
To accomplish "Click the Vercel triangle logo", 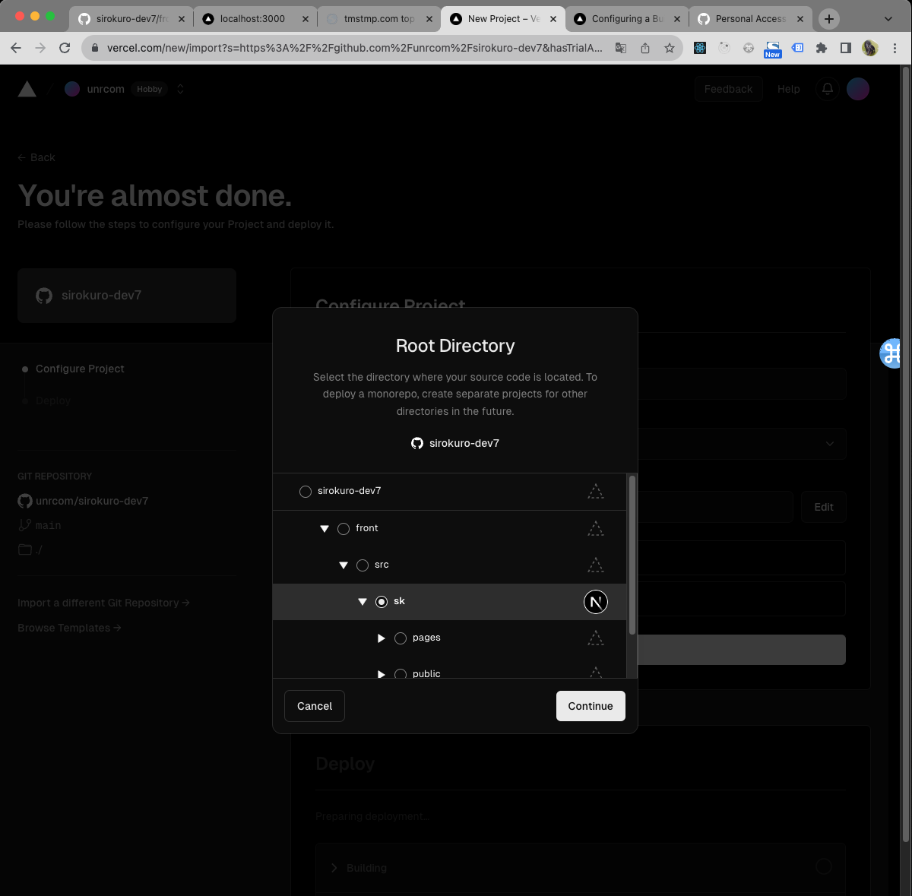I will point(27,89).
